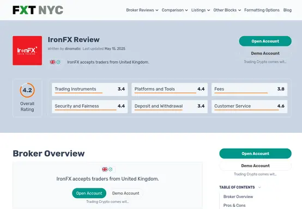Open author dinomatic link

pos(73,48)
